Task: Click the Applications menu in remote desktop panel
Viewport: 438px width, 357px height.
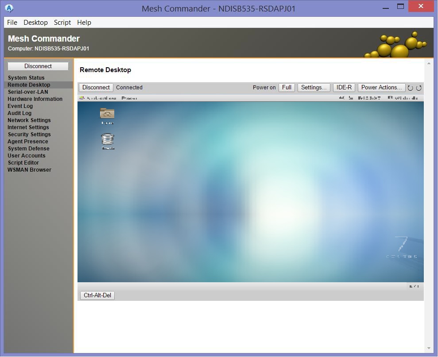Action: [98, 98]
